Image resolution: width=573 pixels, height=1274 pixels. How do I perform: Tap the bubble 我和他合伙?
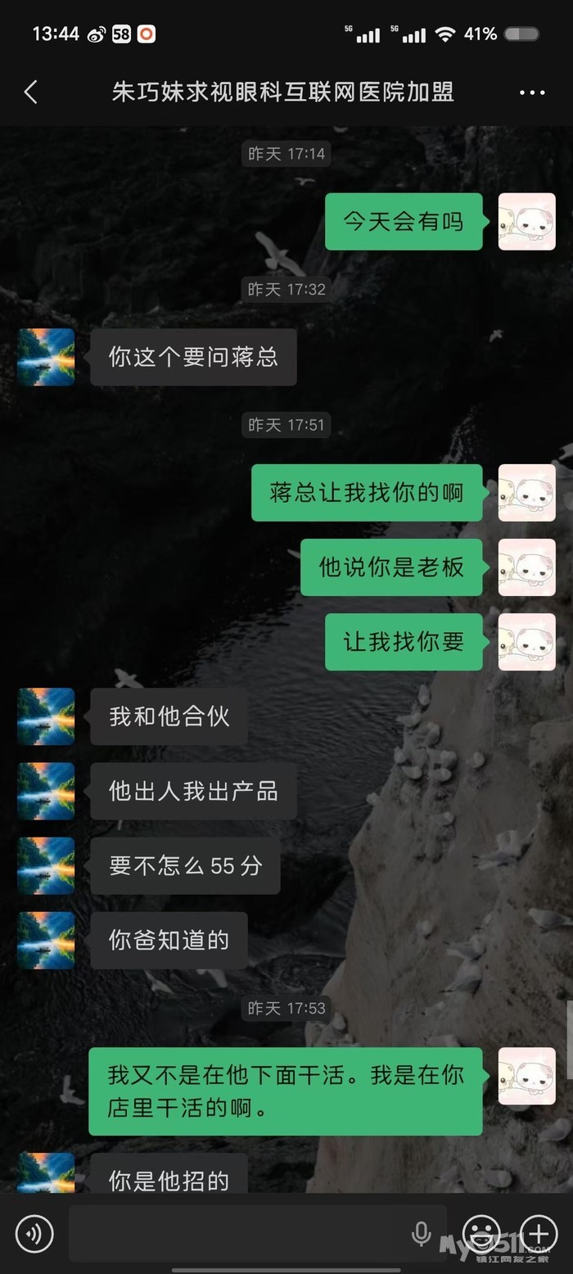(169, 716)
